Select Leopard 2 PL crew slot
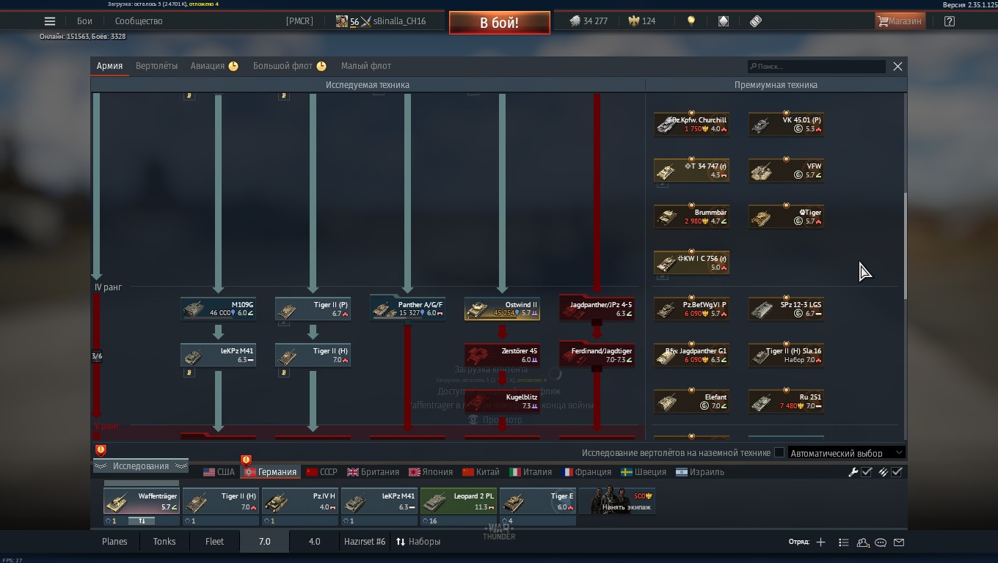Screen dimensions: 998x563 pos(458,501)
